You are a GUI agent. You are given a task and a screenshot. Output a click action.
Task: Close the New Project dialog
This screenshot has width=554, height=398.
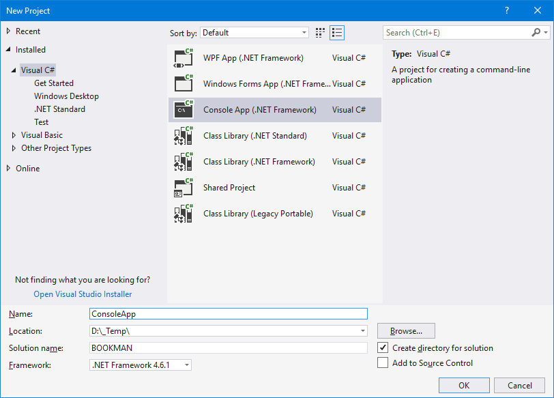click(538, 11)
